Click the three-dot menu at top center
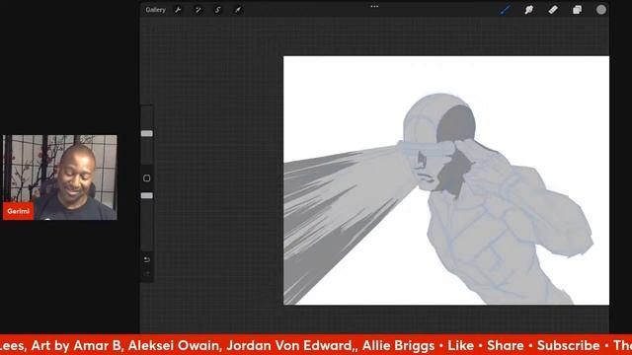This screenshot has height=355, width=632. 374,7
